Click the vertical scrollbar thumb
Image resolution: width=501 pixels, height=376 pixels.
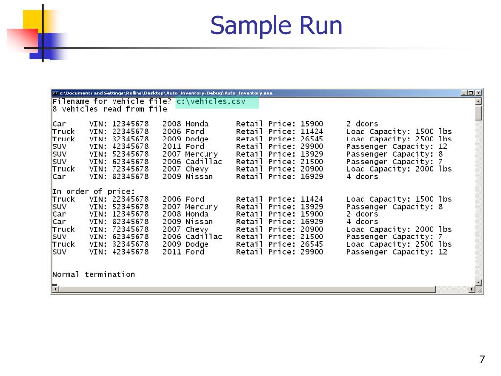point(478,113)
